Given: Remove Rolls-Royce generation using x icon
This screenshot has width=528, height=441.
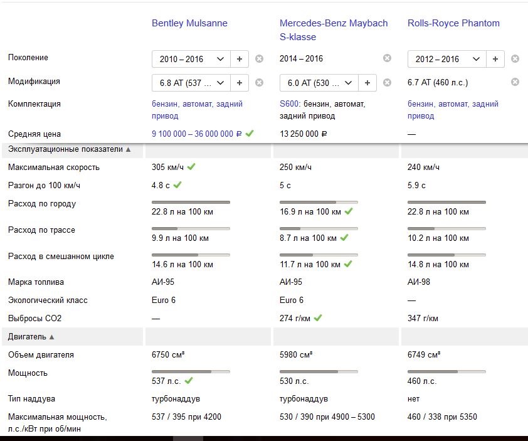Looking at the screenshot, I should pyautogui.click(x=515, y=59).
